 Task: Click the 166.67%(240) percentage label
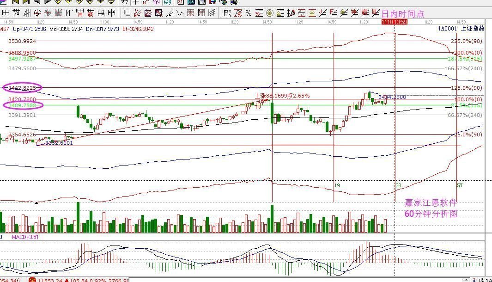463,68
